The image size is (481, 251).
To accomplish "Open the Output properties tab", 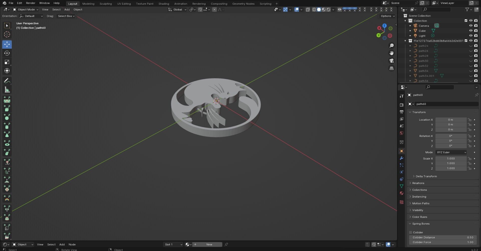I will 402,112.
